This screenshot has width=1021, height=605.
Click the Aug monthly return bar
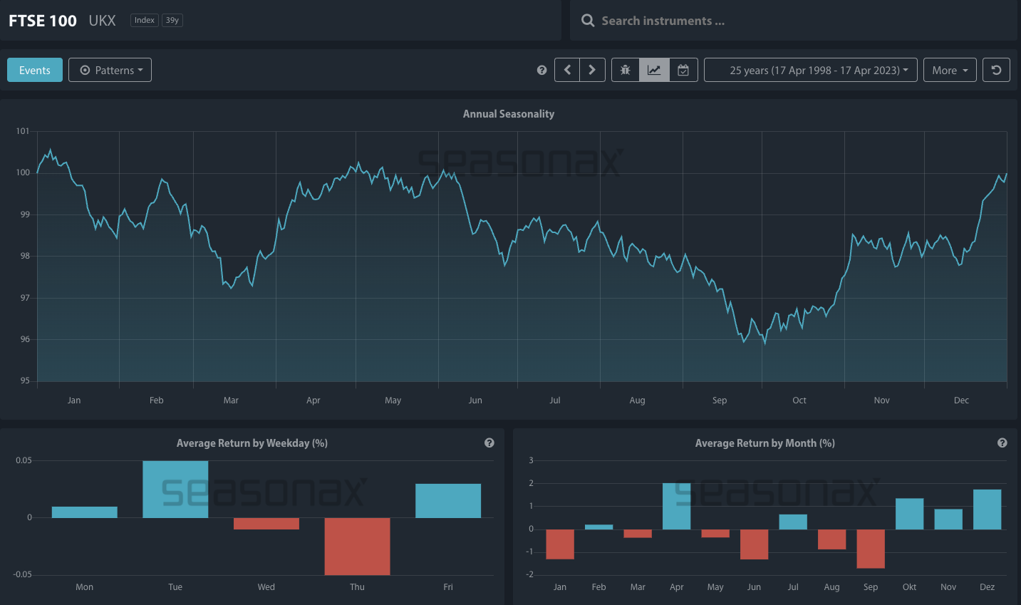(x=832, y=539)
